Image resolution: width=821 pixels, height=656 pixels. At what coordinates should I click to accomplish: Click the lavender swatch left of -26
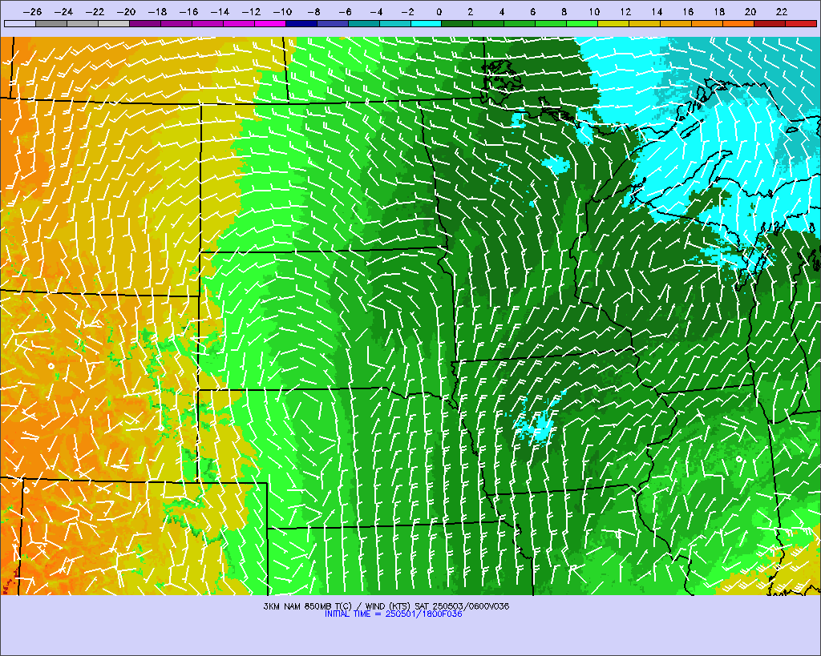click(20, 23)
